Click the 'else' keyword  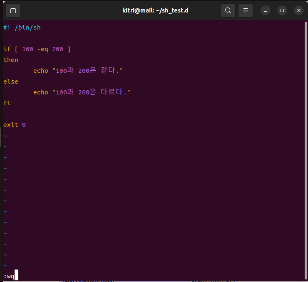click(11, 81)
